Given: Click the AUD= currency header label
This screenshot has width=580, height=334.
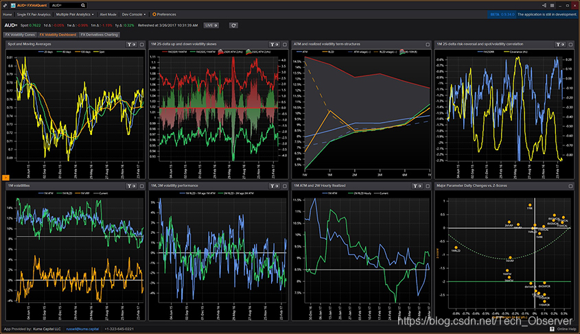Looking at the screenshot, I should point(11,25).
